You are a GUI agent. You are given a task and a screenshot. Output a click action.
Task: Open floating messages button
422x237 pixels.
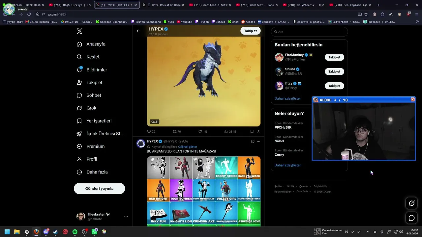(x=411, y=218)
